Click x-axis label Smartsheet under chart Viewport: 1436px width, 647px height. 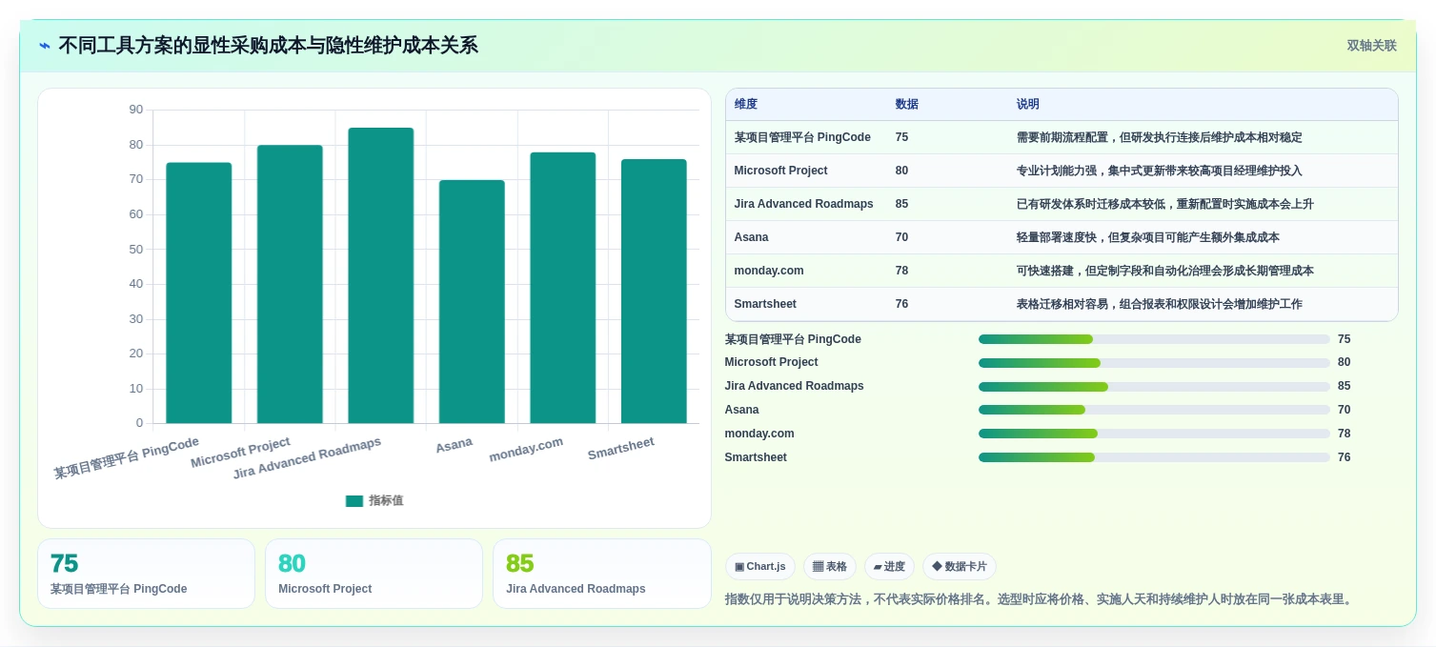[621, 449]
